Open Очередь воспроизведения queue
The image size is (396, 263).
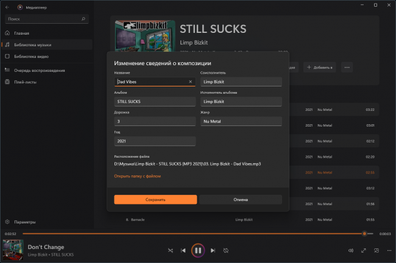click(x=47, y=71)
